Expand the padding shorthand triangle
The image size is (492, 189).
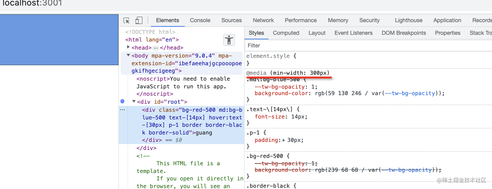point(284,140)
